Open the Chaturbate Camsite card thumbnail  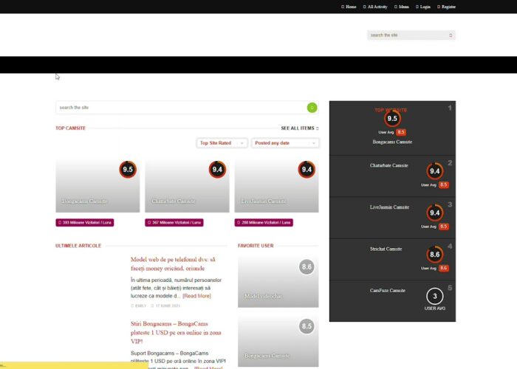[x=187, y=186]
